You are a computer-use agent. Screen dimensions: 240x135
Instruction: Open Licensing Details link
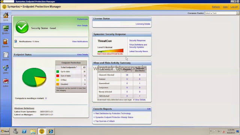tap(143, 24)
